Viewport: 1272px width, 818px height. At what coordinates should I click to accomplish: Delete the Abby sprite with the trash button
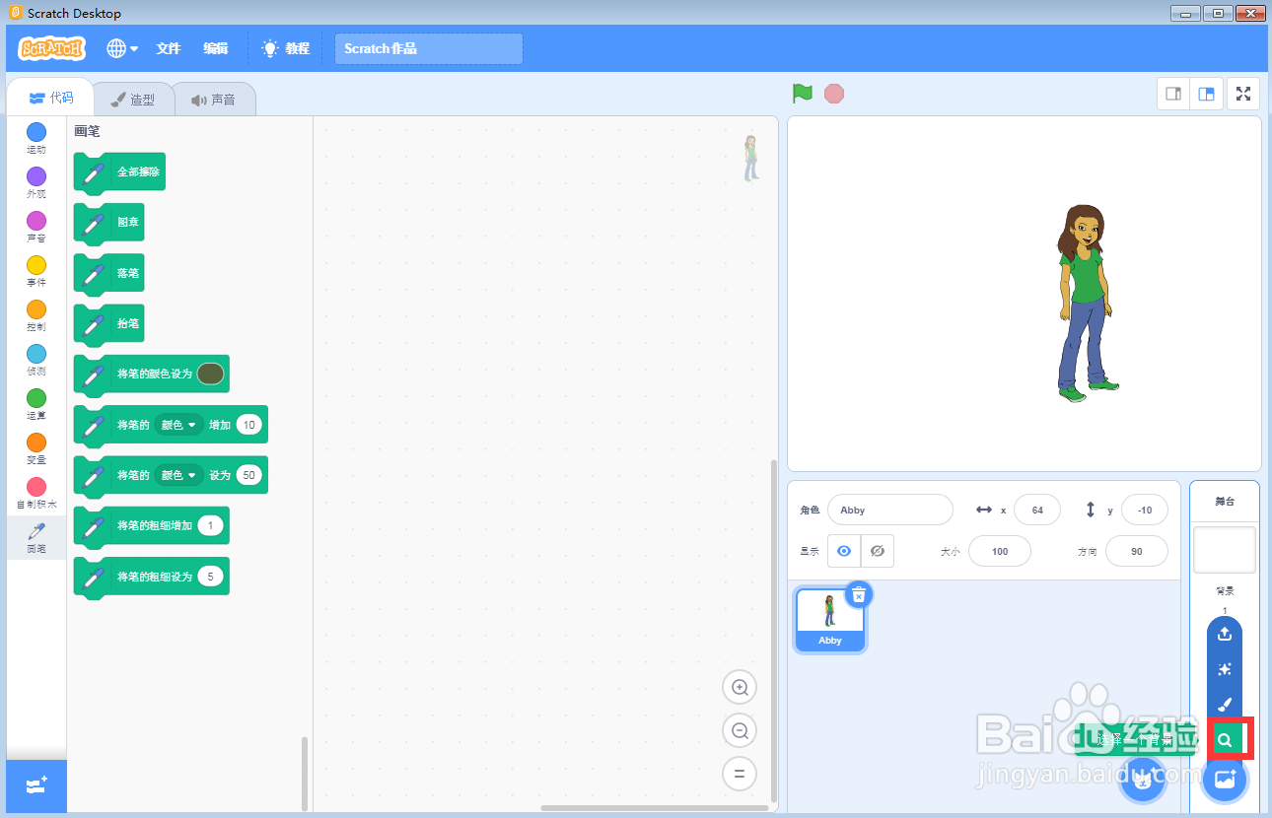click(x=859, y=594)
